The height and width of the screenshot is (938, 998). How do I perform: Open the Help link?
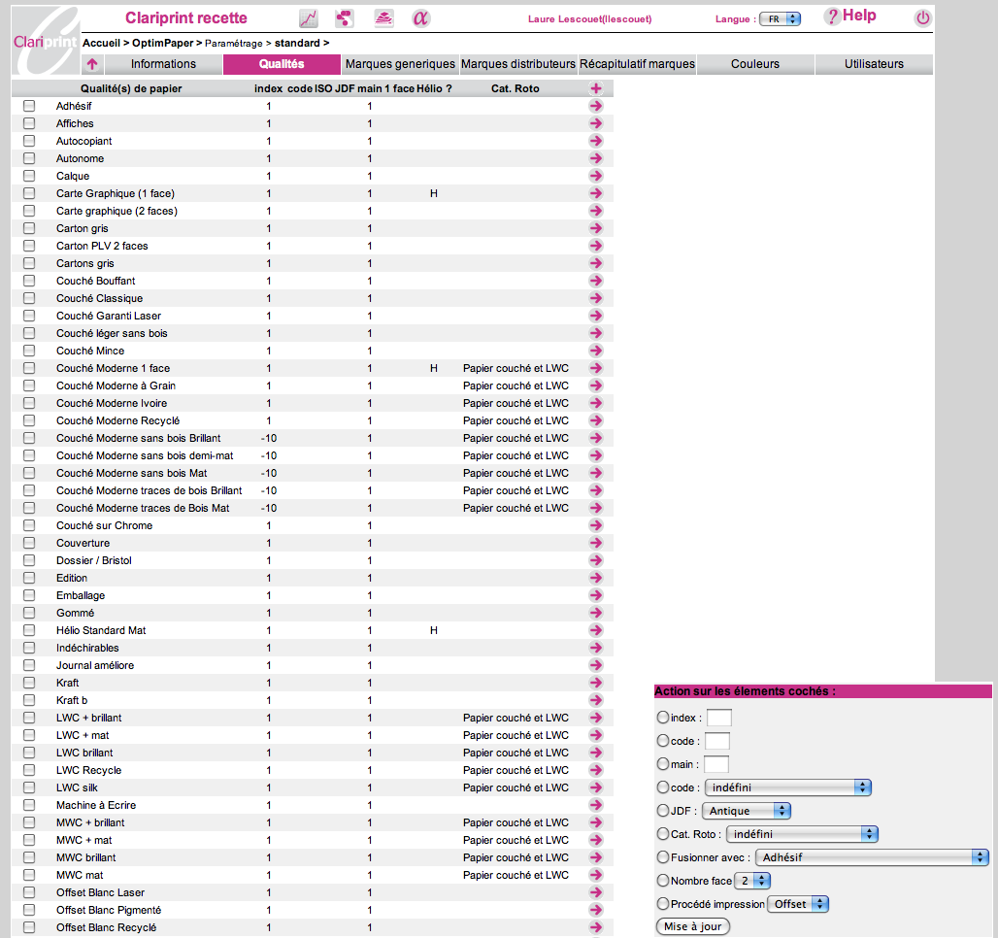(850, 17)
